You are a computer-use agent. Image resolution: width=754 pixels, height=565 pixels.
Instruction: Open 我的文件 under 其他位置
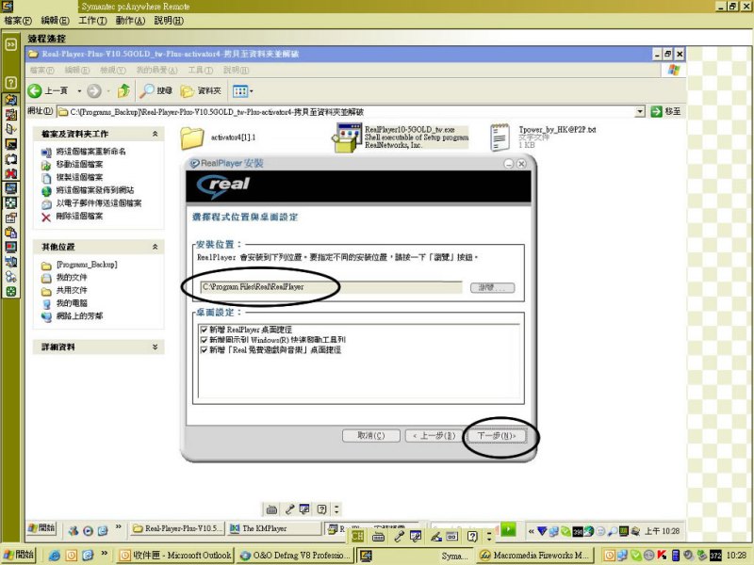point(72,277)
